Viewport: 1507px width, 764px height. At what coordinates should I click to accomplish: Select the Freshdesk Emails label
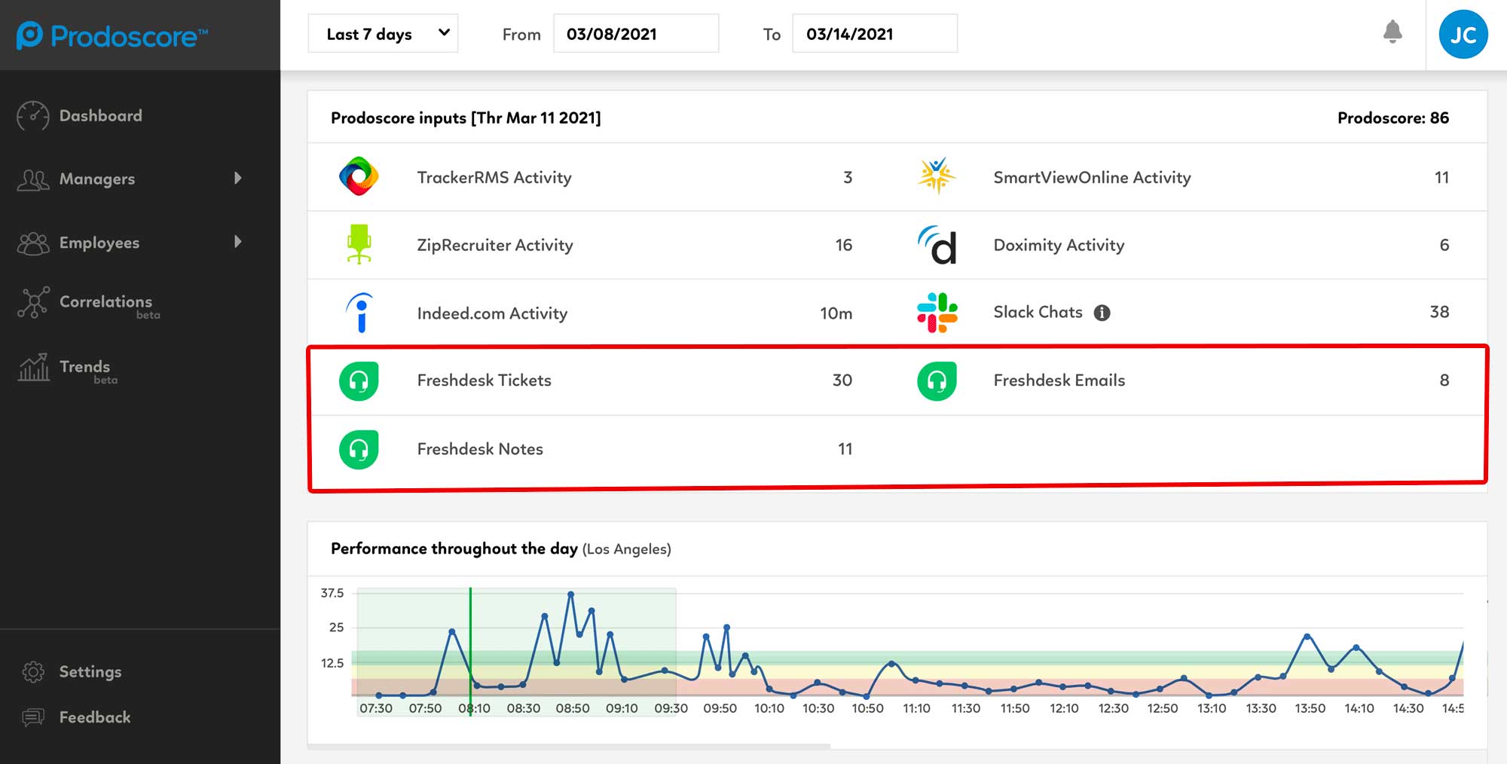tap(1059, 380)
